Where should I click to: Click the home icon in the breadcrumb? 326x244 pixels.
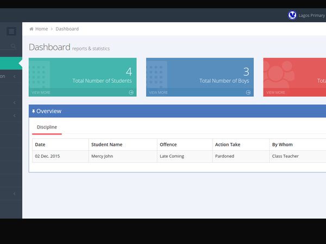click(x=32, y=29)
